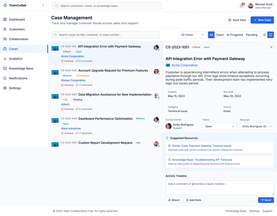Viewport: 277px width, 216px height.
Task: Expand the All Cases dropdown
Action: (192, 35)
